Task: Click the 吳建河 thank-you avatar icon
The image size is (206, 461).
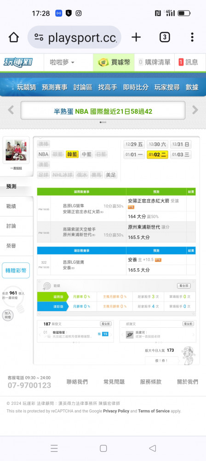Action: coord(130,335)
